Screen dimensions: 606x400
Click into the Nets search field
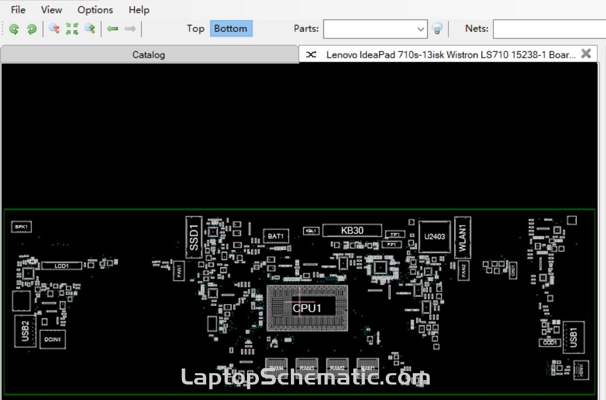click(549, 29)
